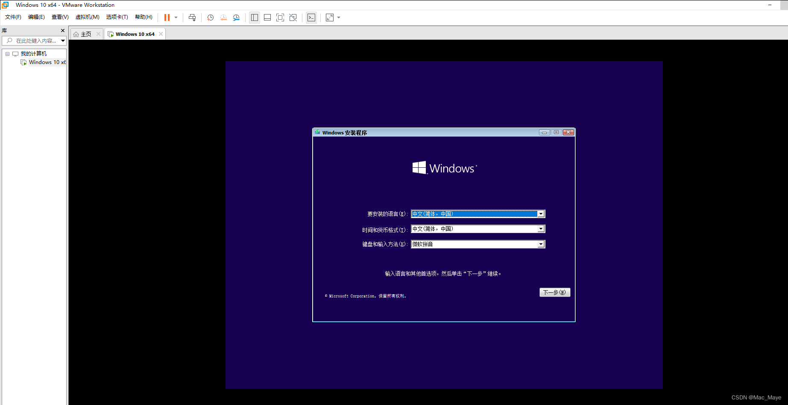This screenshot has width=788, height=405.
Task: Open the 查看(V) menu
Action: [60, 17]
